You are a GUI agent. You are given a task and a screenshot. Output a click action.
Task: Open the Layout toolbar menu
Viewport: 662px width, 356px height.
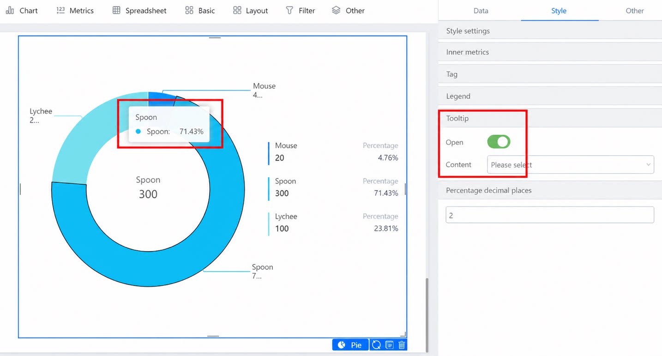[250, 10]
